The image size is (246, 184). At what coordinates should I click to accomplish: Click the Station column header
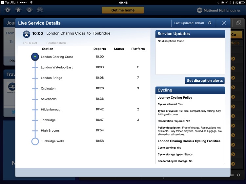click(48, 49)
